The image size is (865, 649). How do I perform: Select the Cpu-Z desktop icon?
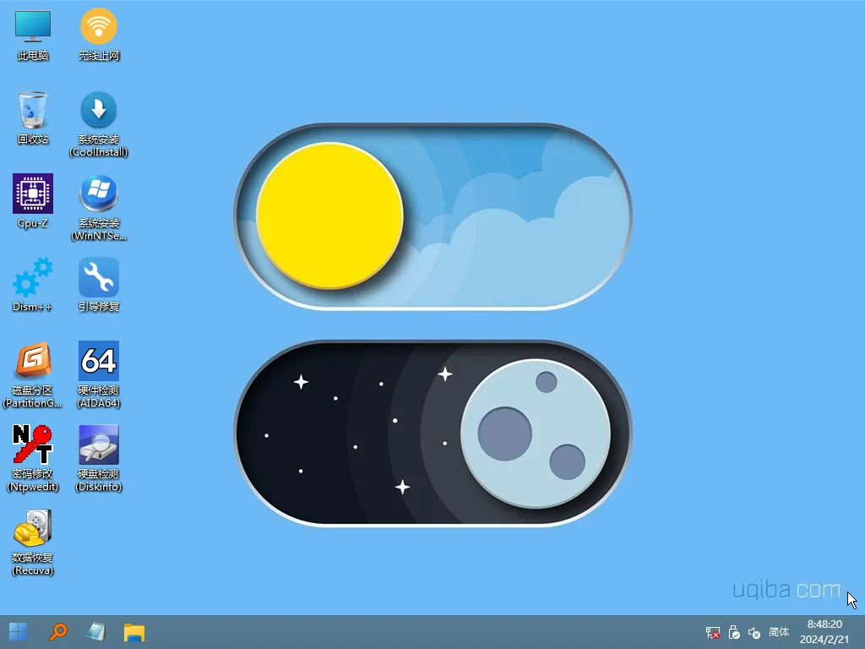(33, 201)
